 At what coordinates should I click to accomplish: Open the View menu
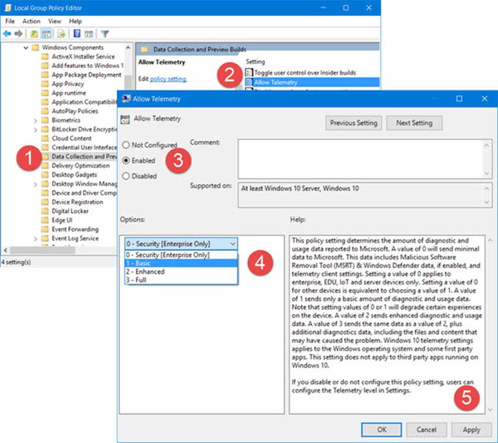(54, 21)
